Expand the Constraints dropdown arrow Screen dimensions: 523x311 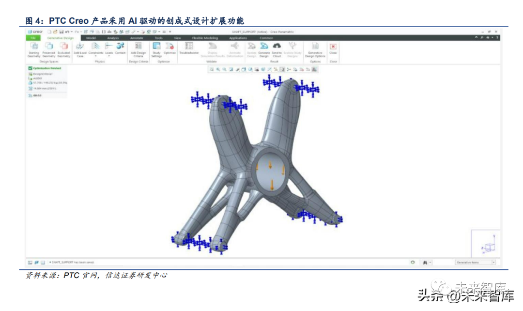click(x=96, y=56)
